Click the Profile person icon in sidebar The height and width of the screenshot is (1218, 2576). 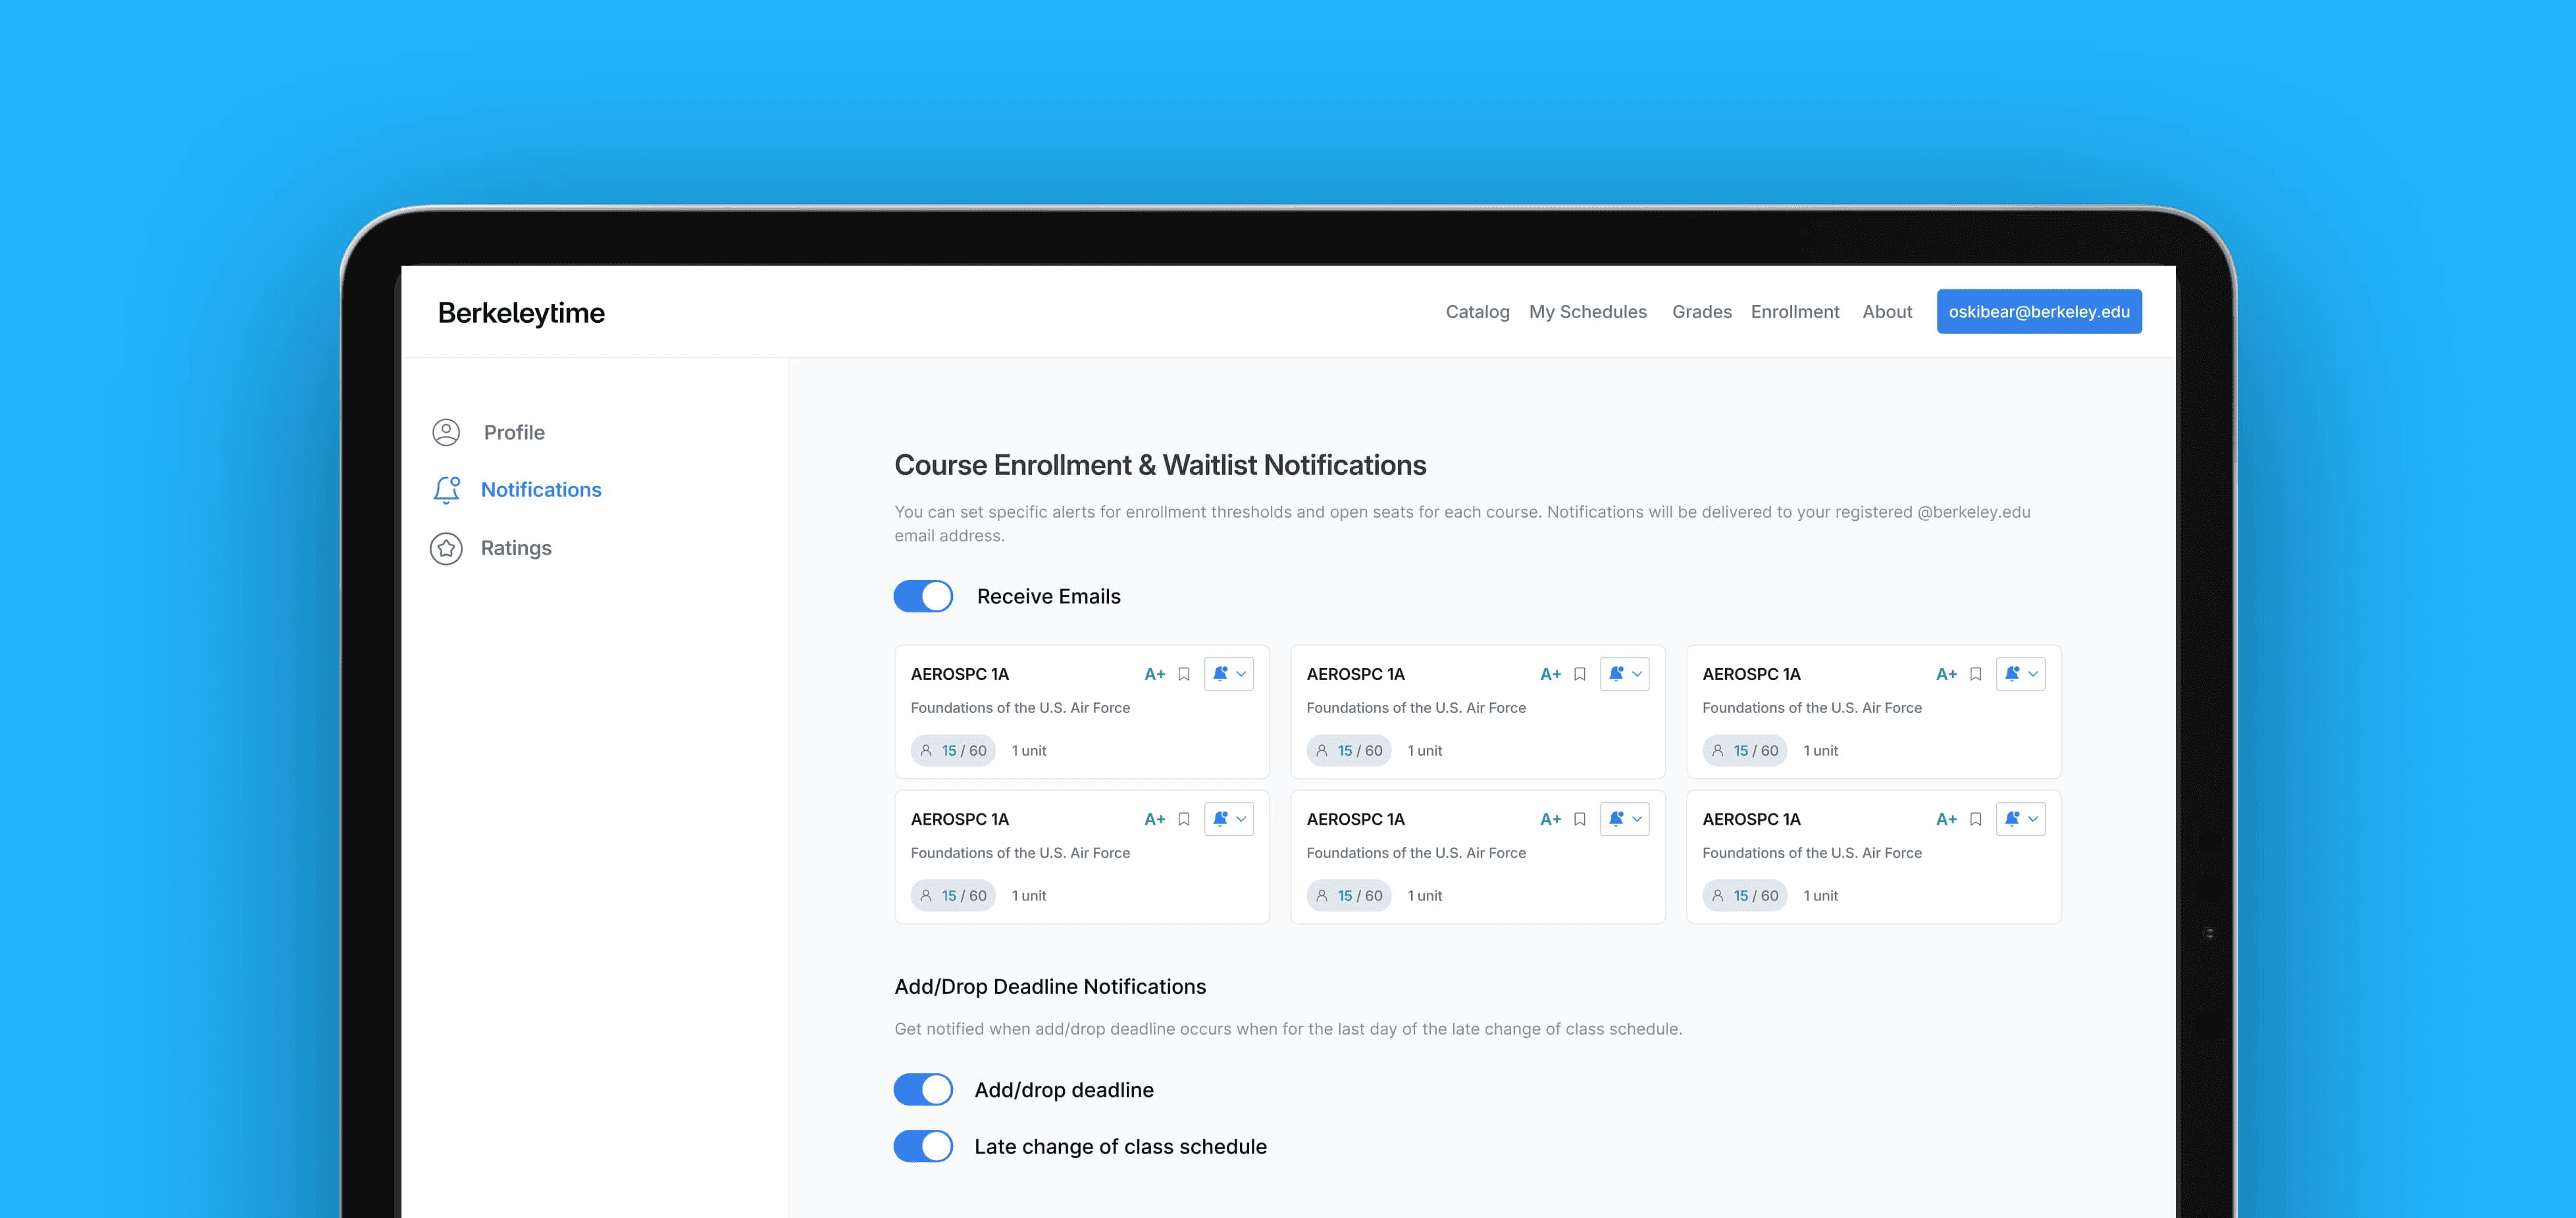(x=446, y=431)
